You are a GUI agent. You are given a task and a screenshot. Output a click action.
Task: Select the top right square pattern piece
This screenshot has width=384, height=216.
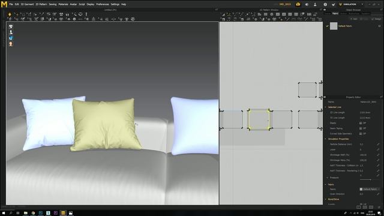[307, 90]
